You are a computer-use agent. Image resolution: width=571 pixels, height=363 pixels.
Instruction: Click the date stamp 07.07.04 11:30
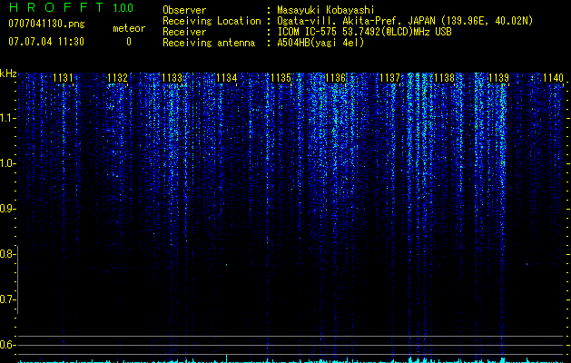click(46, 42)
